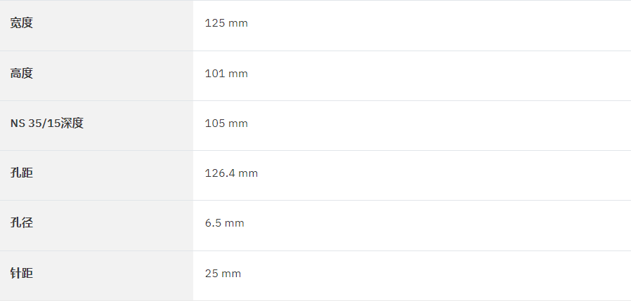The height and width of the screenshot is (301, 631).
Task: Click the divider between 宽度 and 高度 rows
Action: [x=315, y=51]
